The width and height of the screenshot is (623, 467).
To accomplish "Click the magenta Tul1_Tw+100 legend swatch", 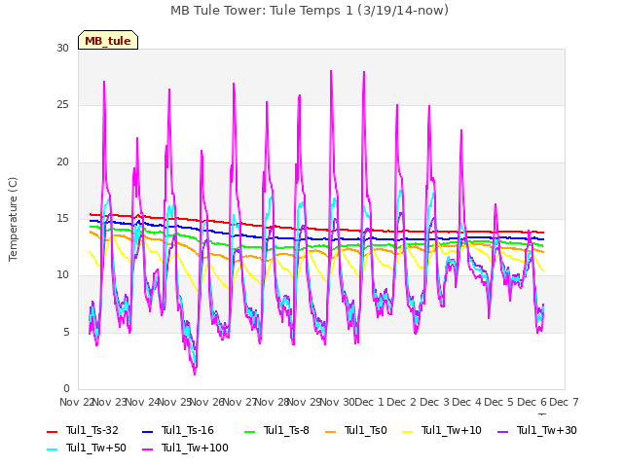I will point(147,449).
